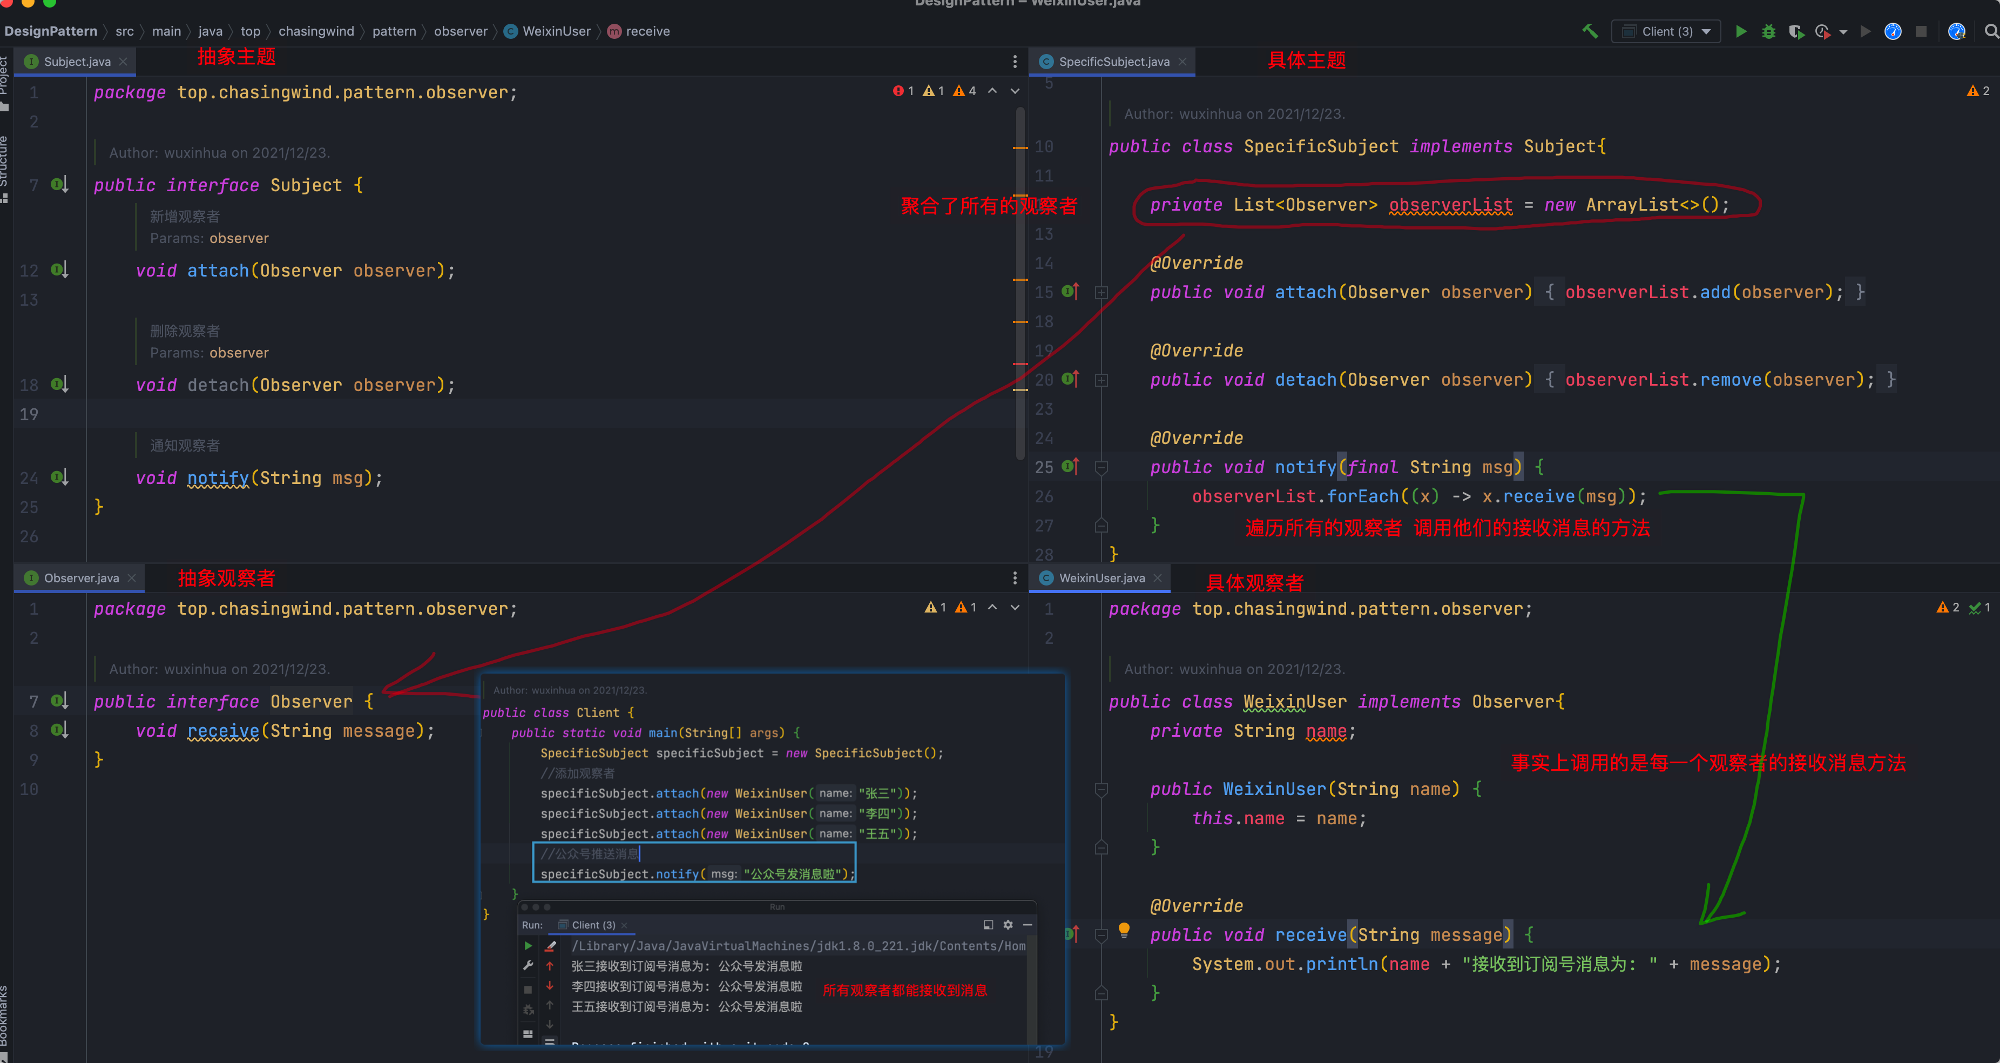This screenshot has height=1063, width=2000.
Task: Select the Observer.java editor tab
Action: [x=81, y=578]
